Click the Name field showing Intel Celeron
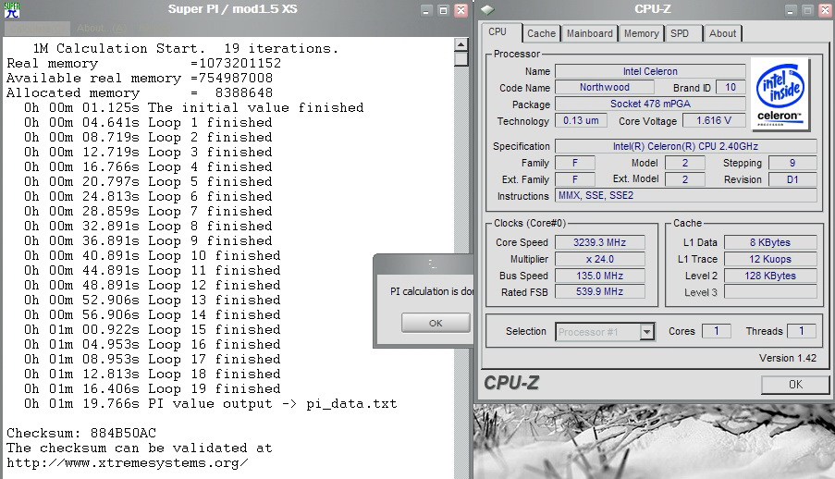The height and width of the screenshot is (479, 835). pos(650,71)
